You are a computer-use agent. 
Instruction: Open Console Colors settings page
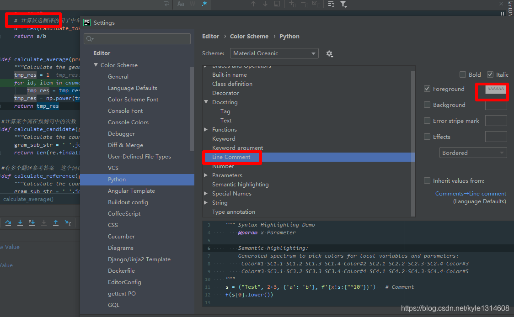pyautogui.click(x=128, y=122)
